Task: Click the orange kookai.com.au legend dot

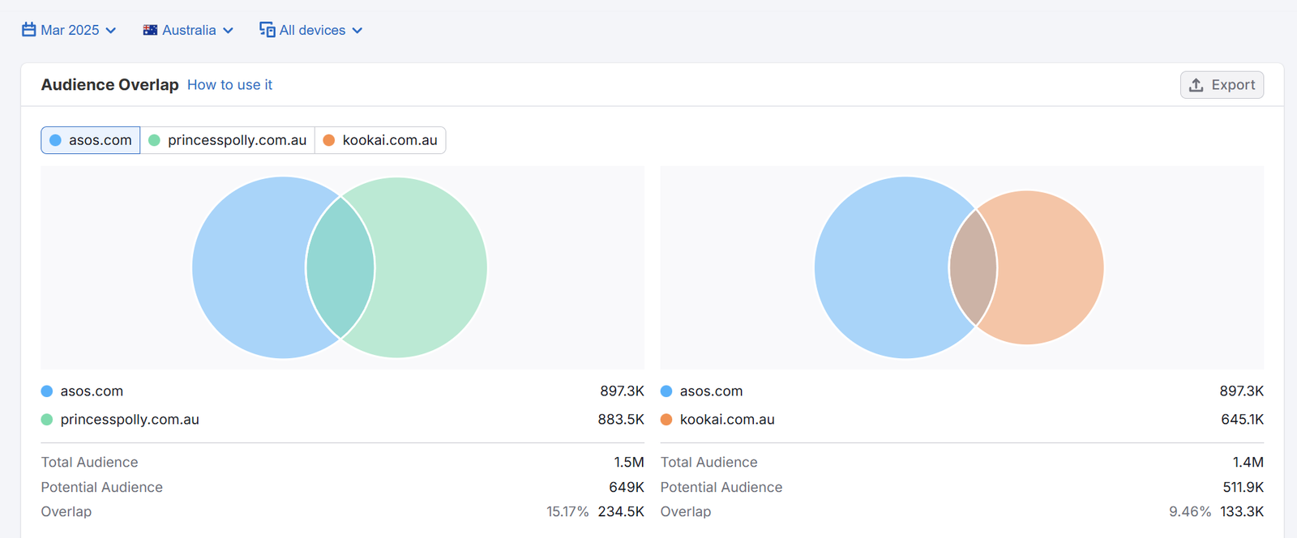Action: coord(666,420)
